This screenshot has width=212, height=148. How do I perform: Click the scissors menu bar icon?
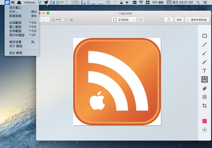click(13, 2)
